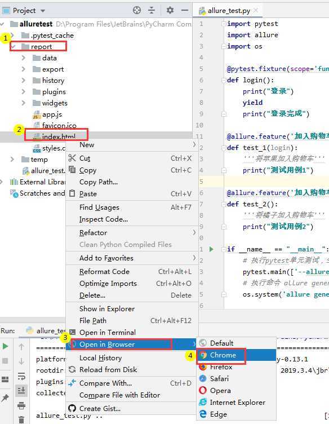The width and height of the screenshot is (329, 424).
Task: Choose Copy Path... menu entry
Action: pos(132,182)
